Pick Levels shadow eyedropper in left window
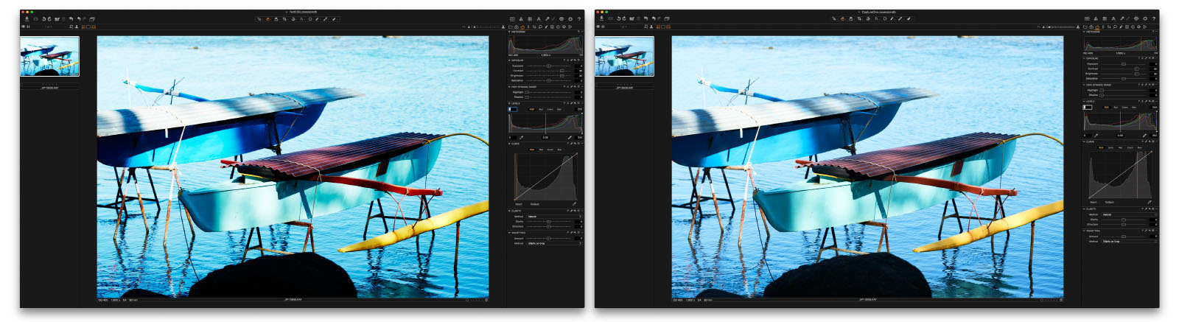Image resolution: width=1179 pixels, height=322 pixels. tap(521, 137)
